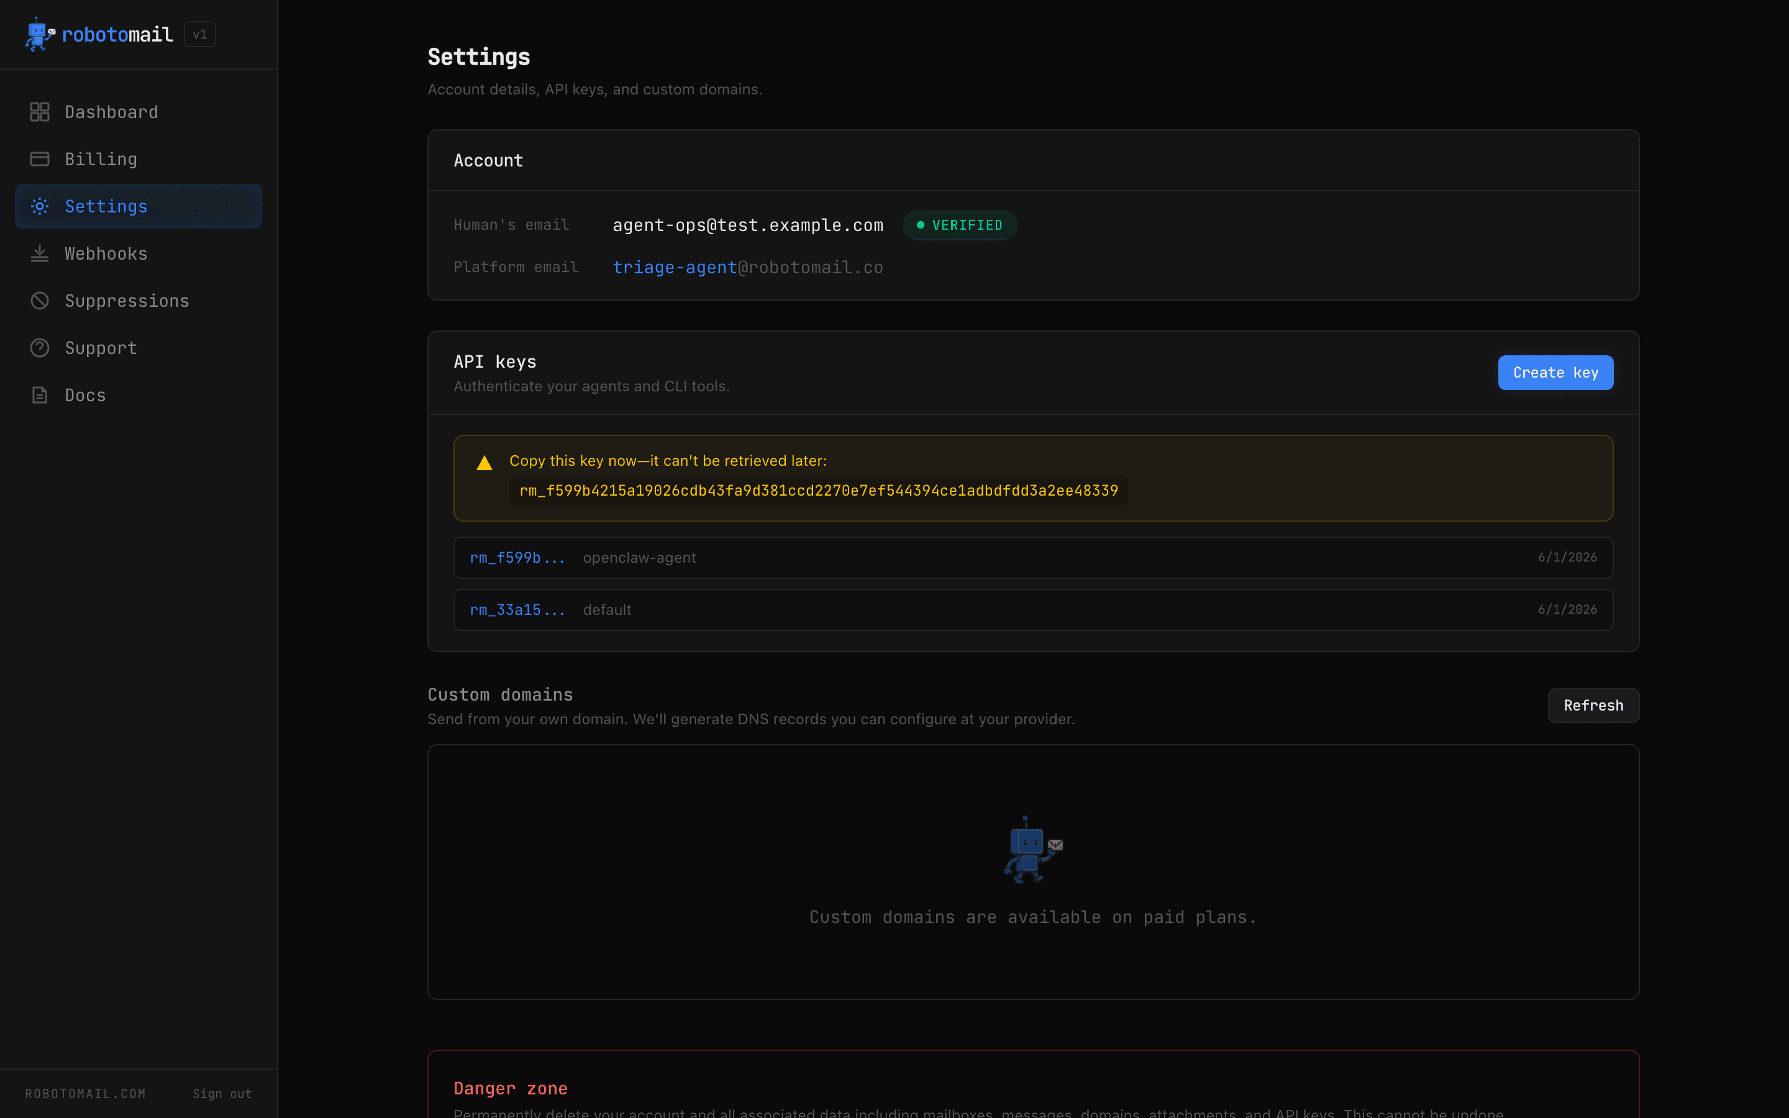Click the Human's email label
The image size is (1789, 1118).
point(512,225)
